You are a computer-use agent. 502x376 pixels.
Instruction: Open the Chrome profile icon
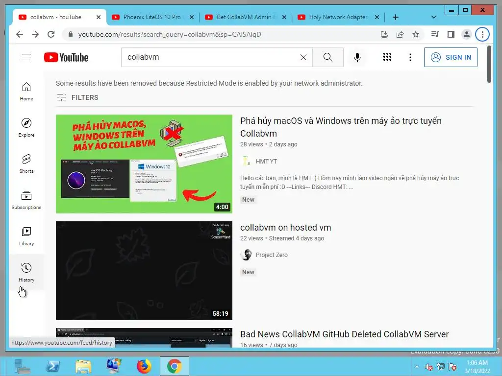coord(467,34)
